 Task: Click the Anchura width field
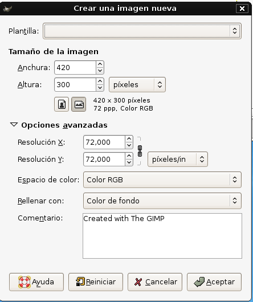75,68
